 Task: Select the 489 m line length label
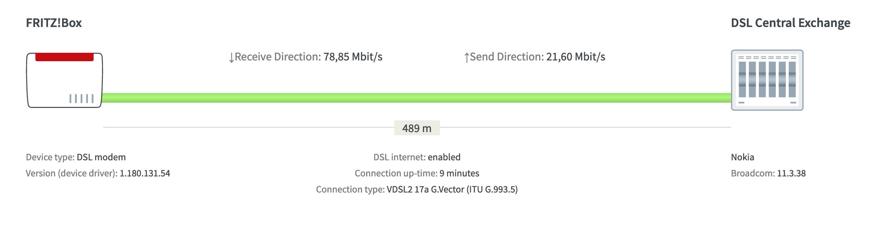point(417,128)
